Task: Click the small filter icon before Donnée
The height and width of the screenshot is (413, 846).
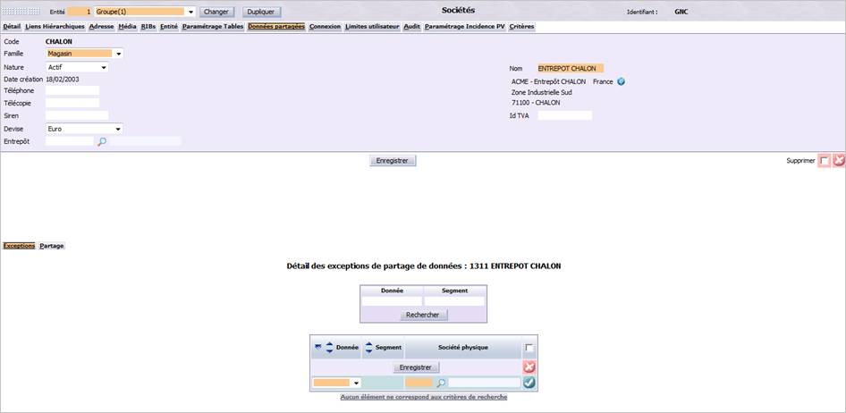Action: (x=317, y=346)
